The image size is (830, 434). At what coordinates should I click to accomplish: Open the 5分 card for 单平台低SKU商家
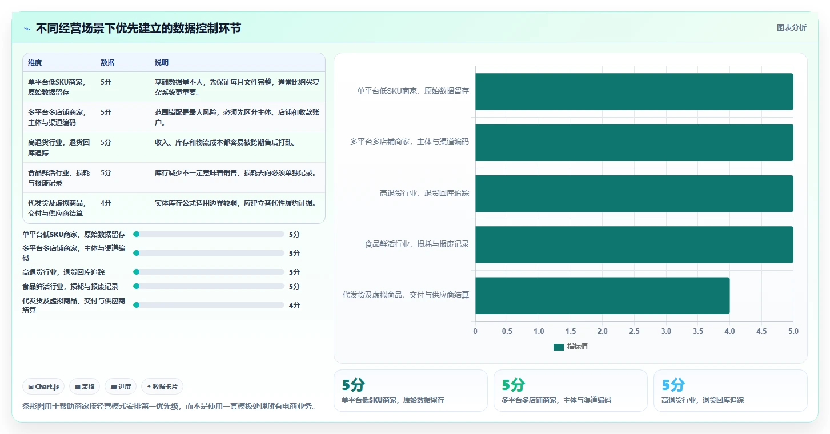(x=411, y=391)
